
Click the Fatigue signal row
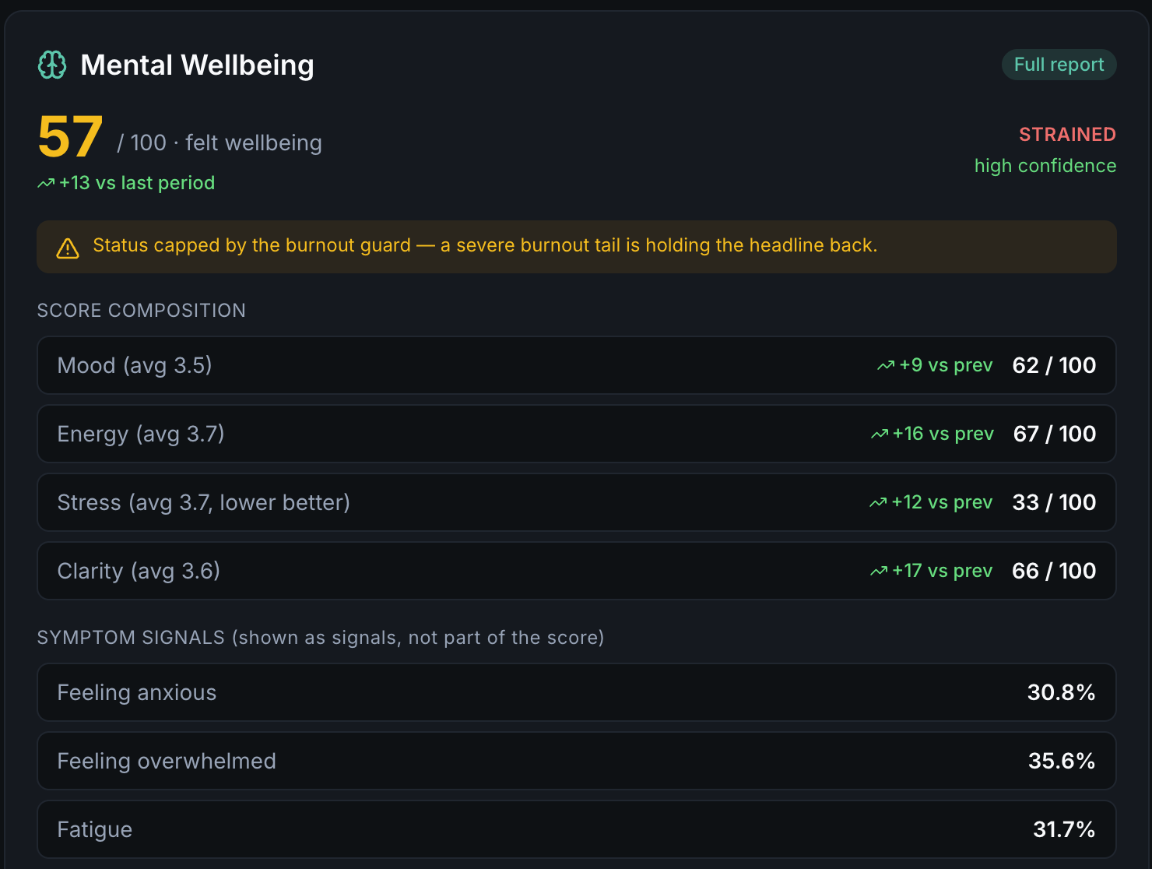pyautogui.click(x=577, y=829)
